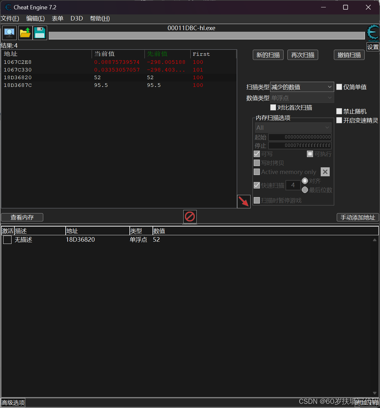This screenshot has height=408, width=380.
Task: Click the save floppy disk icon
Action: point(40,33)
